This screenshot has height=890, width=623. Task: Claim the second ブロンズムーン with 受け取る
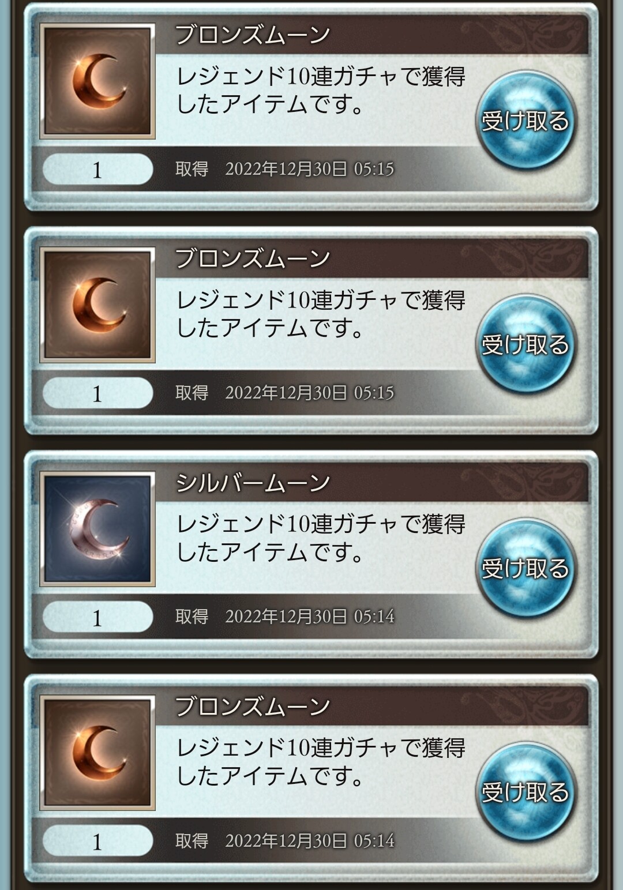click(x=526, y=343)
